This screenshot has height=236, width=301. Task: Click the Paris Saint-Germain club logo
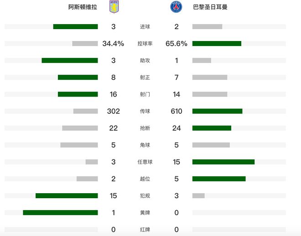coord(176,7)
